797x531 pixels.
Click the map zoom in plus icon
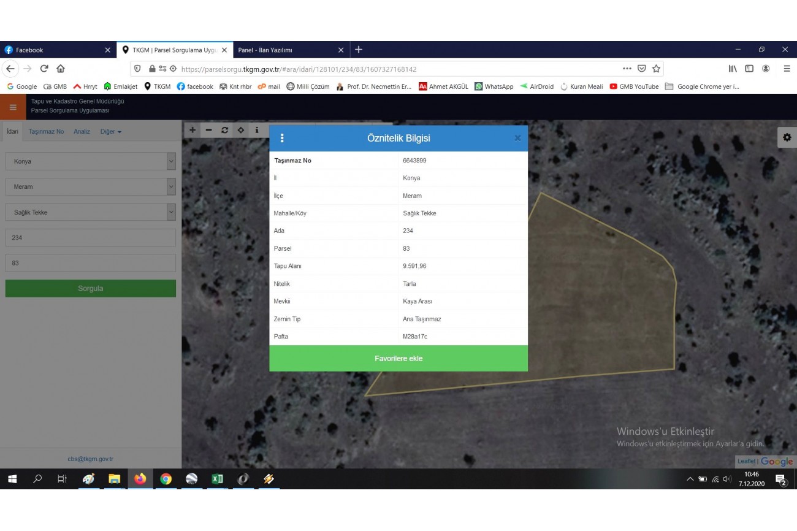(193, 130)
